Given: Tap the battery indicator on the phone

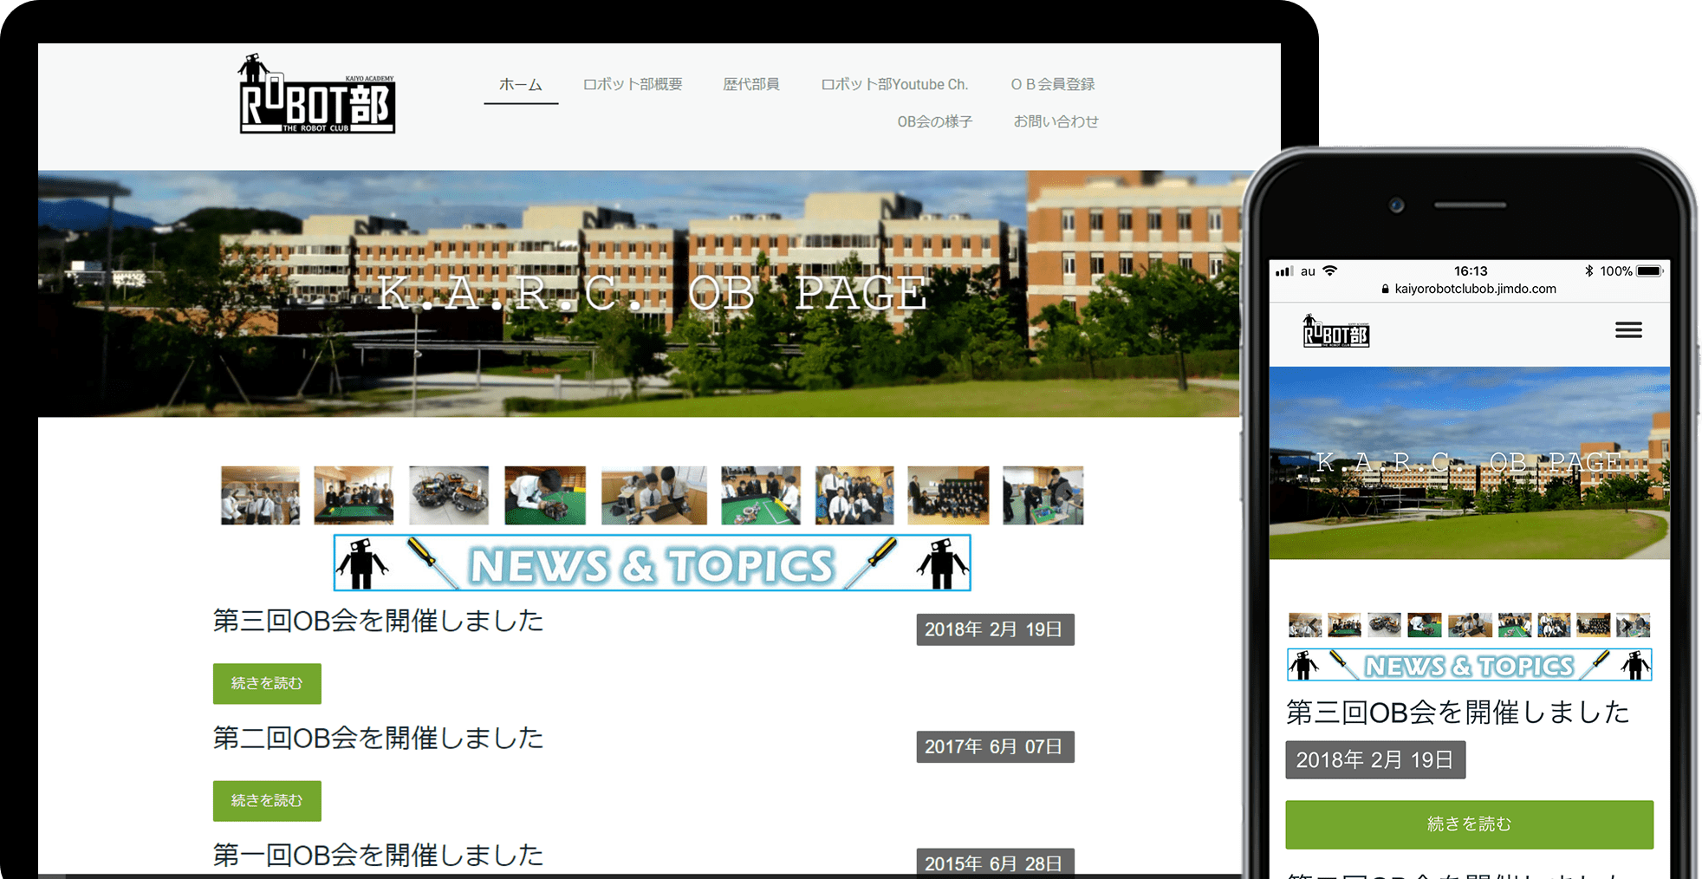Looking at the screenshot, I should 1646,270.
